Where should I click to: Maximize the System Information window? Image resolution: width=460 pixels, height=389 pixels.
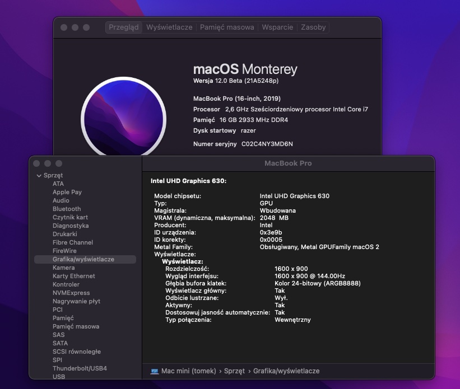point(59,163)
